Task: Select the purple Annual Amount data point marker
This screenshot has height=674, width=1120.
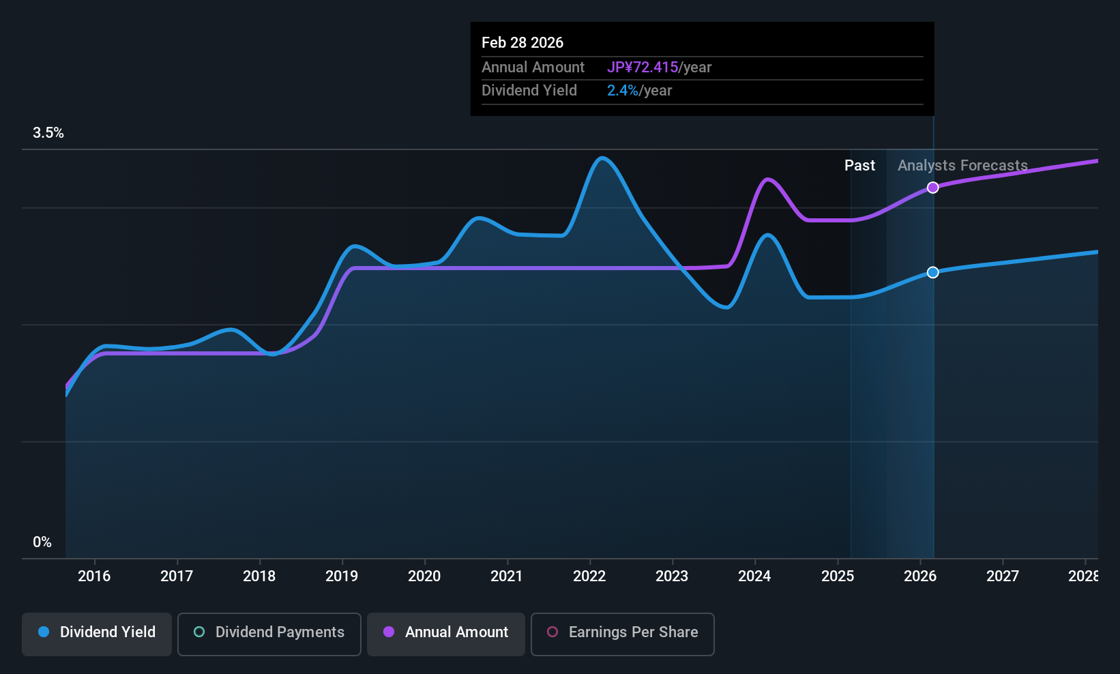Action: (933, 188)
